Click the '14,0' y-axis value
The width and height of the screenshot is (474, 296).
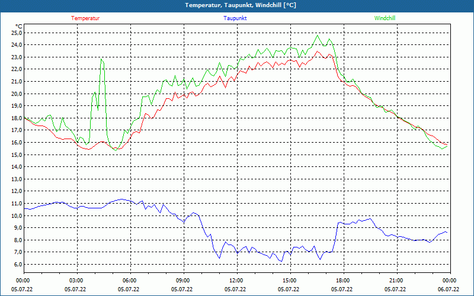pos(17,167)
